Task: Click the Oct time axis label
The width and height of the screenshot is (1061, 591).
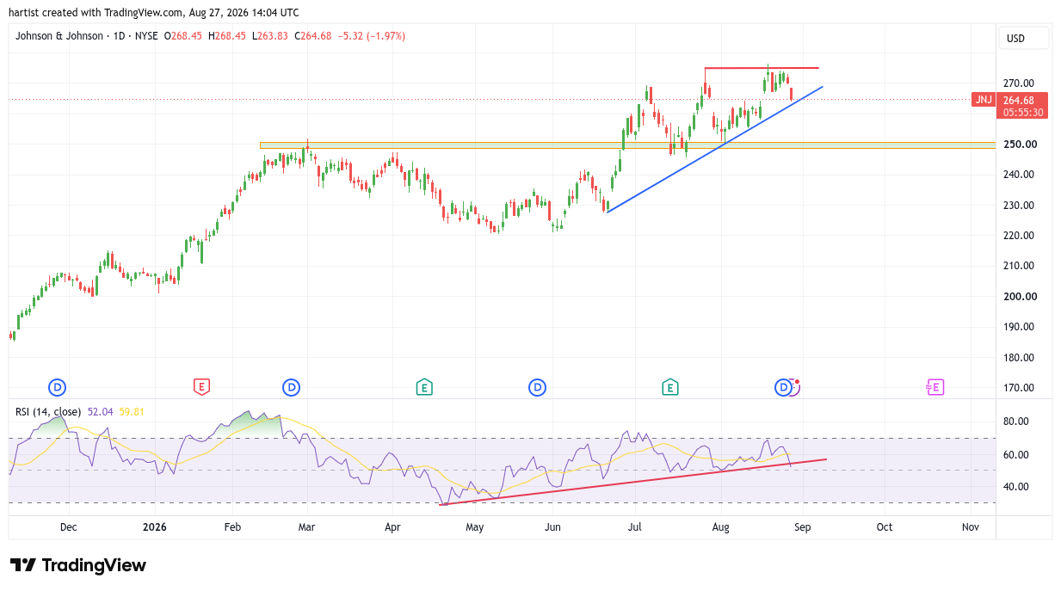Action: click(x=884, y=527)
